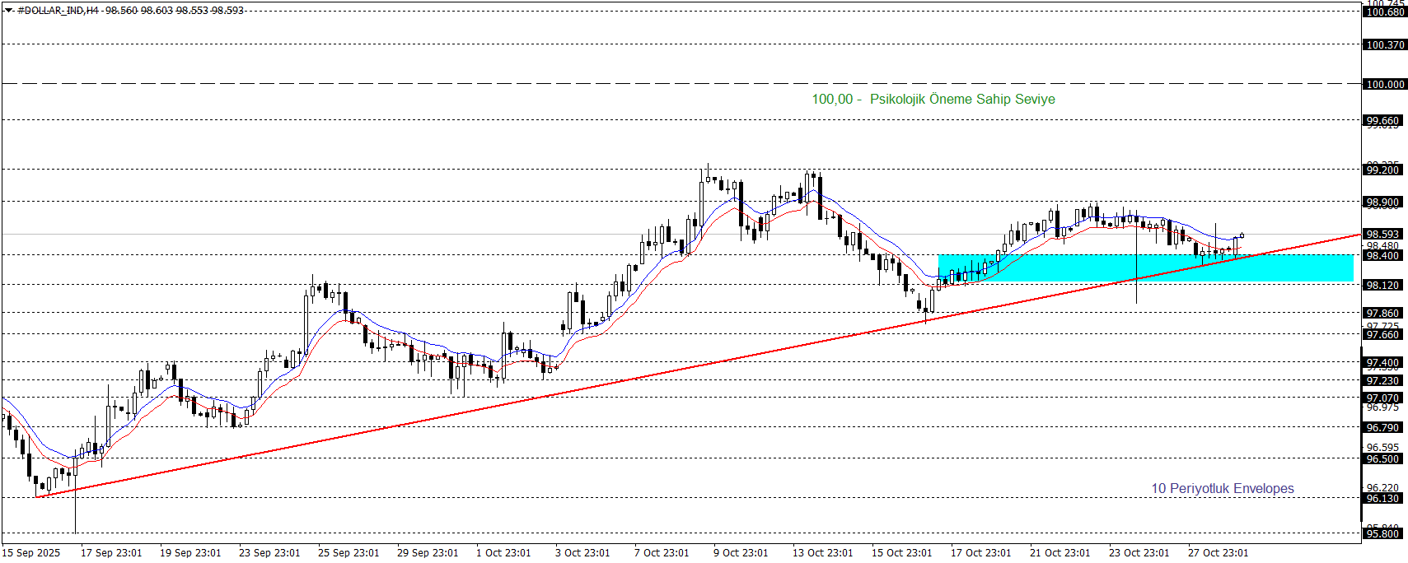
Task: Click the 99.200 price level label
Action: tap(1382, 170)
